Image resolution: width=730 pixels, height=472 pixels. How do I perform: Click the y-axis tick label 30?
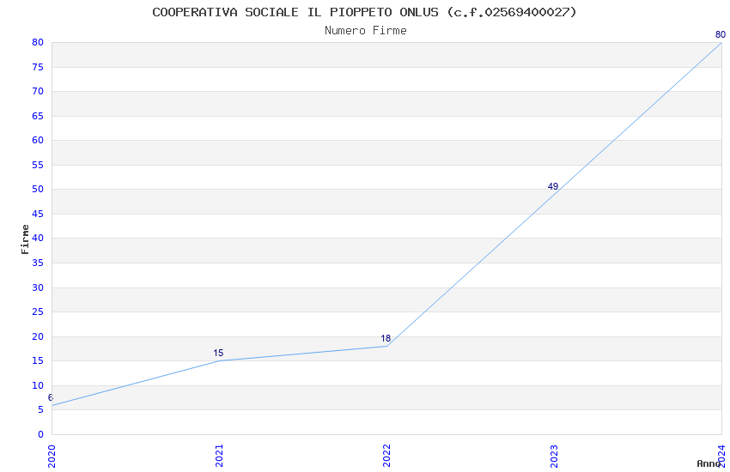38,287
